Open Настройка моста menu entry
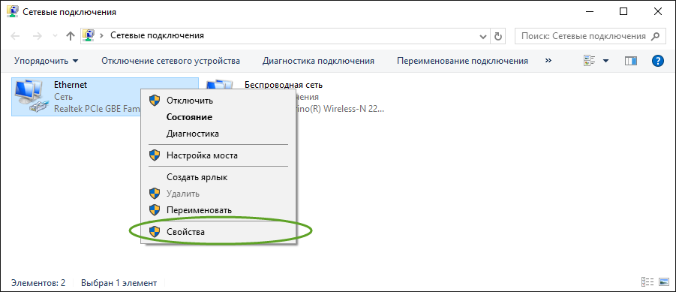676x292 pixels. [x=218, y=155]
